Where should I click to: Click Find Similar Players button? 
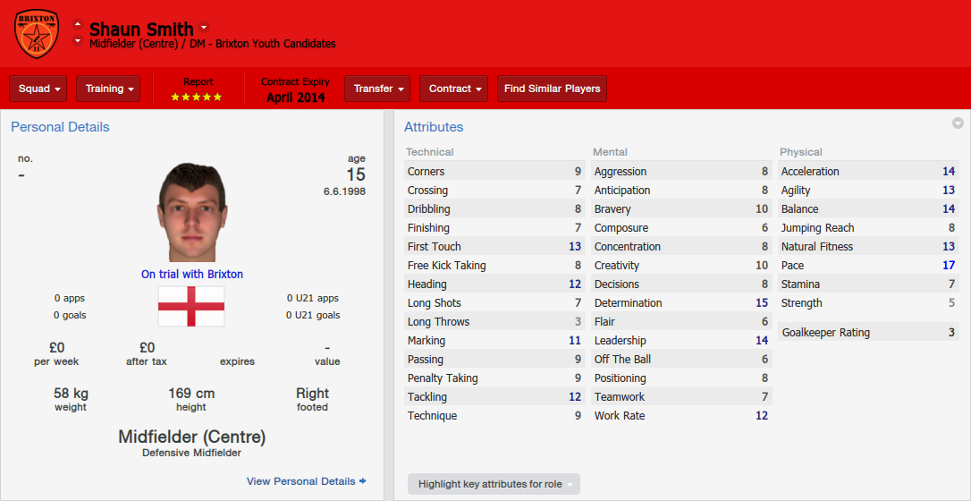coord(553,89)
